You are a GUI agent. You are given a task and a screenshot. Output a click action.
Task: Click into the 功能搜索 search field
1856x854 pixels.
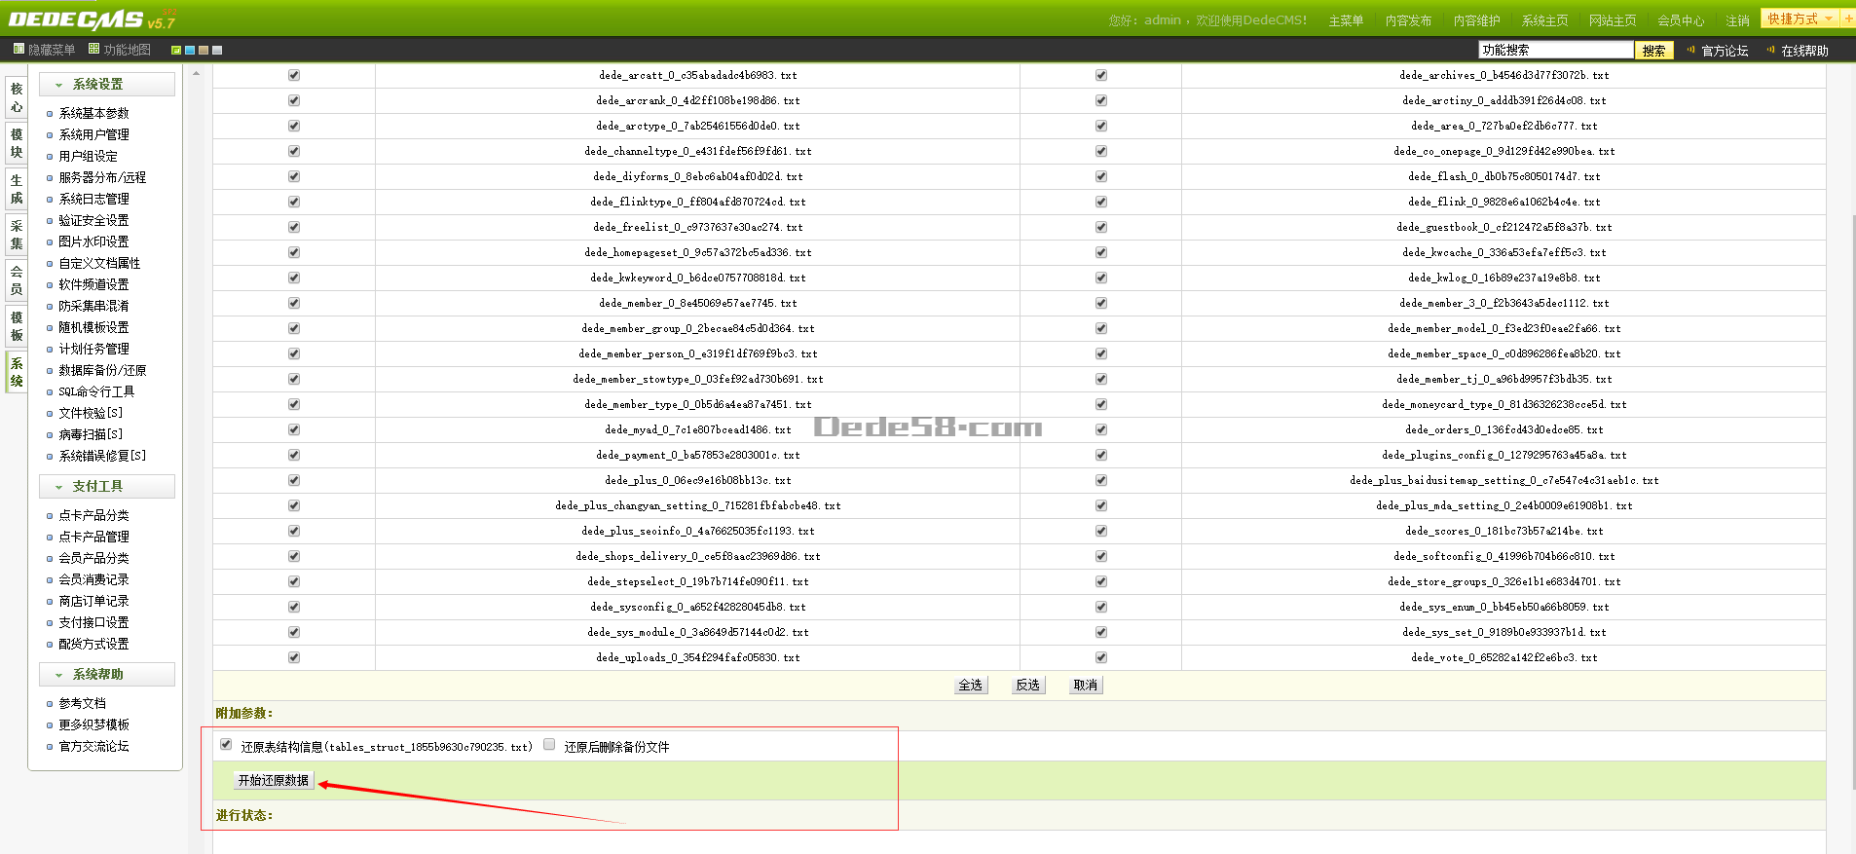click(1555, 50)
